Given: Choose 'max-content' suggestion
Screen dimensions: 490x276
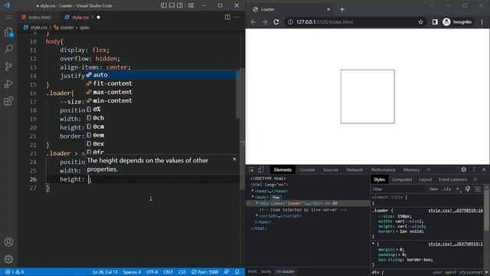Looking at the screenshot, I should [x=161, y=92].
